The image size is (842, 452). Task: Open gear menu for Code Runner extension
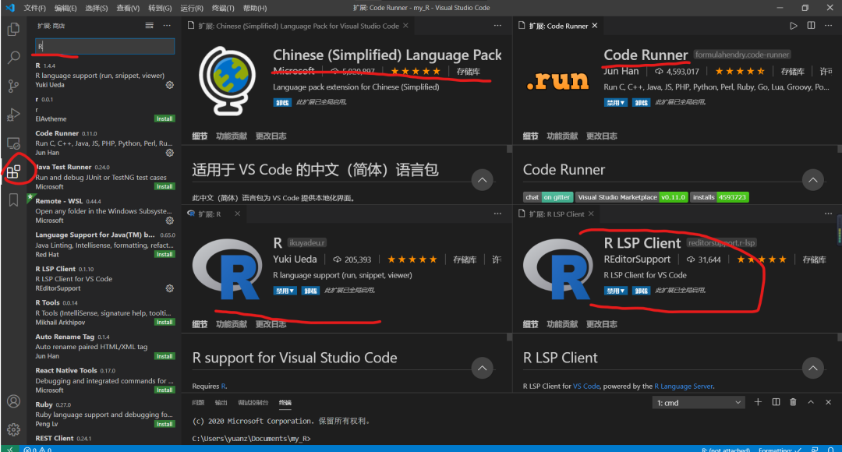point(170,153)
